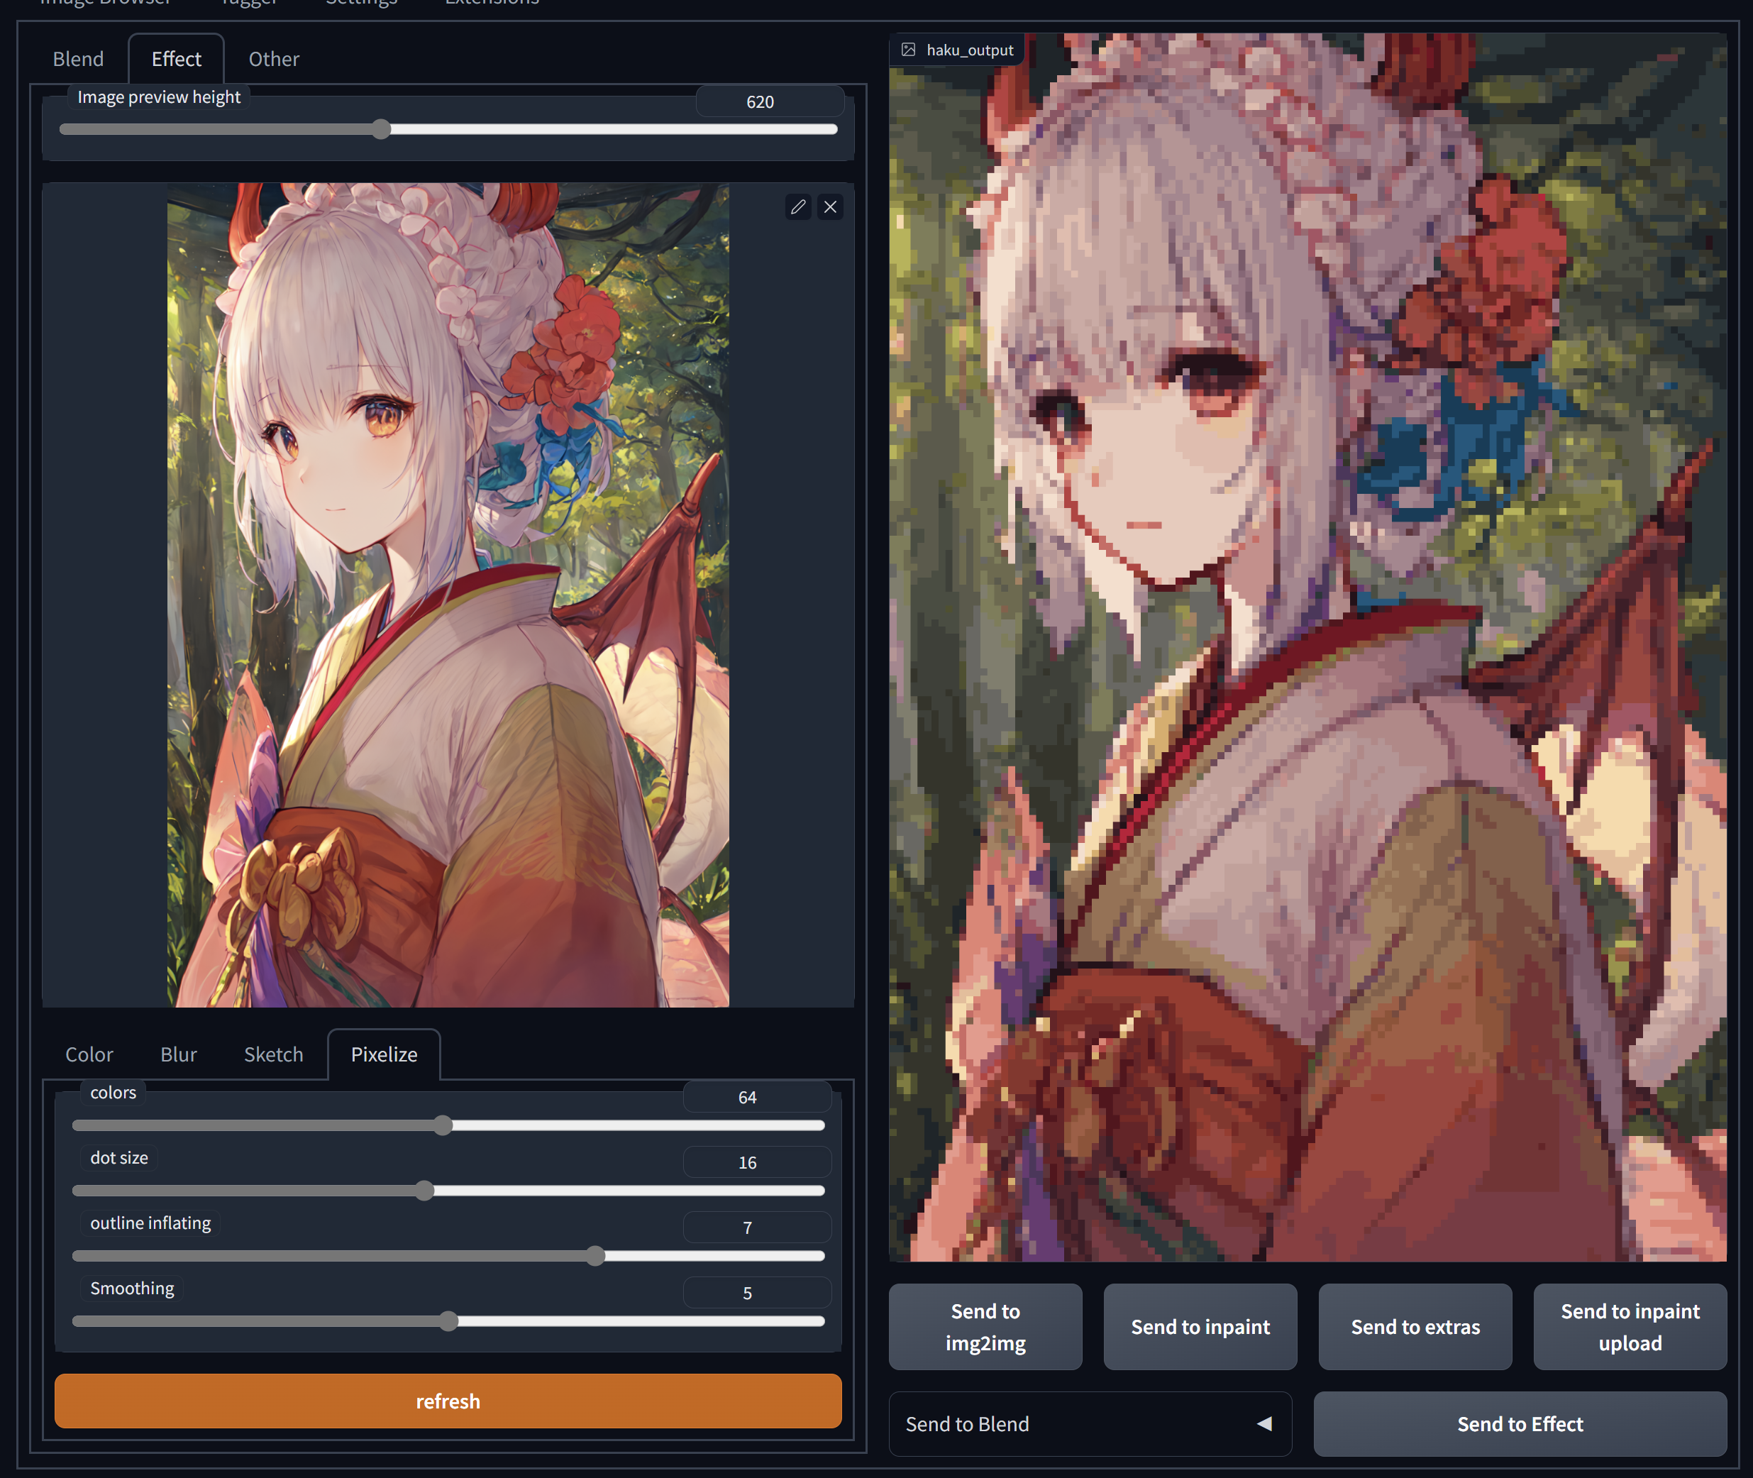Open the Other tab
The height and width of the screenshot is (1478, 1753).
coord(273,59)
